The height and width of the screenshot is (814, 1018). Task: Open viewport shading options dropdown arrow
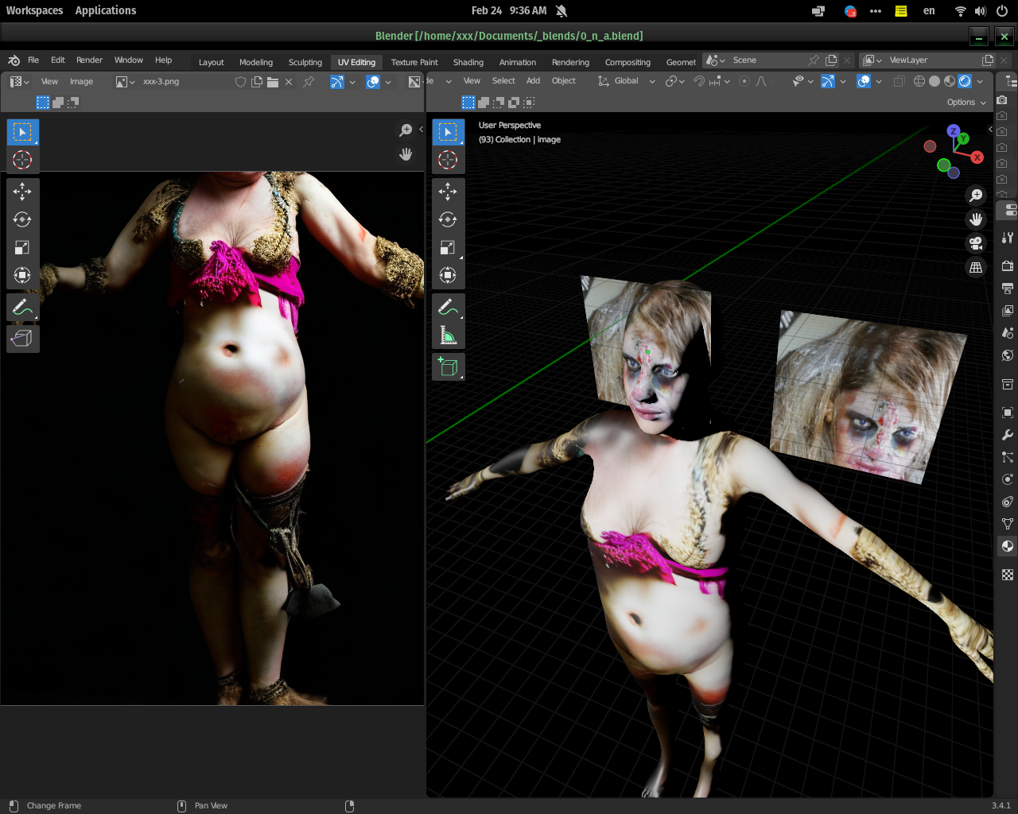(x=980, y=81)
